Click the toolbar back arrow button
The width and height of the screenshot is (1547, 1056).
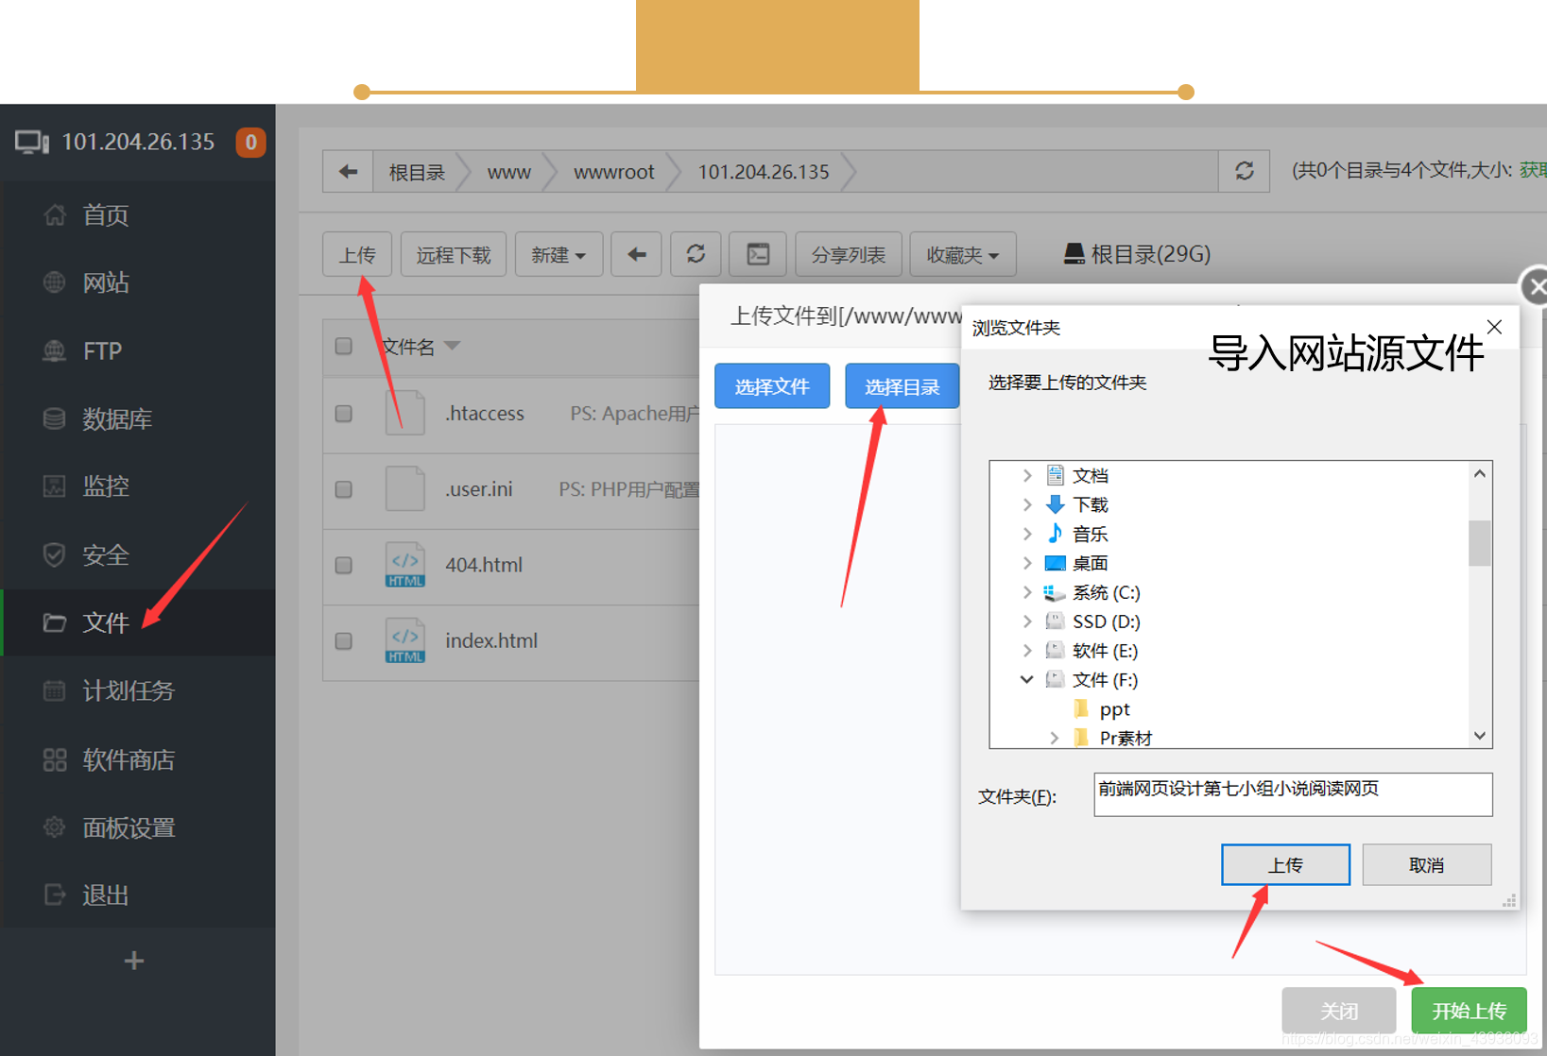pyautogui.click(x=636, y=254)
